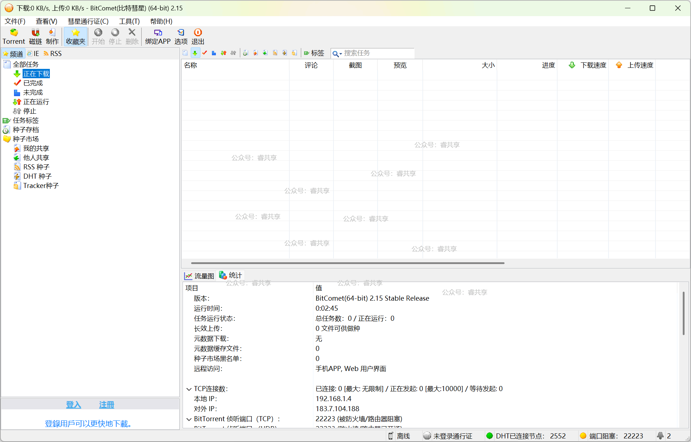Click the running tasks filter icon in the filter bar
The width and height of the screenshot is (691, 442).
[223, 53]
